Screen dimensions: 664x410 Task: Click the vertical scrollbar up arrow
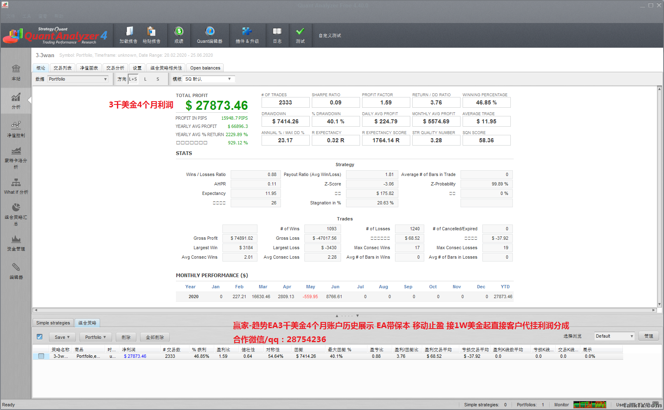click(659, 88)
